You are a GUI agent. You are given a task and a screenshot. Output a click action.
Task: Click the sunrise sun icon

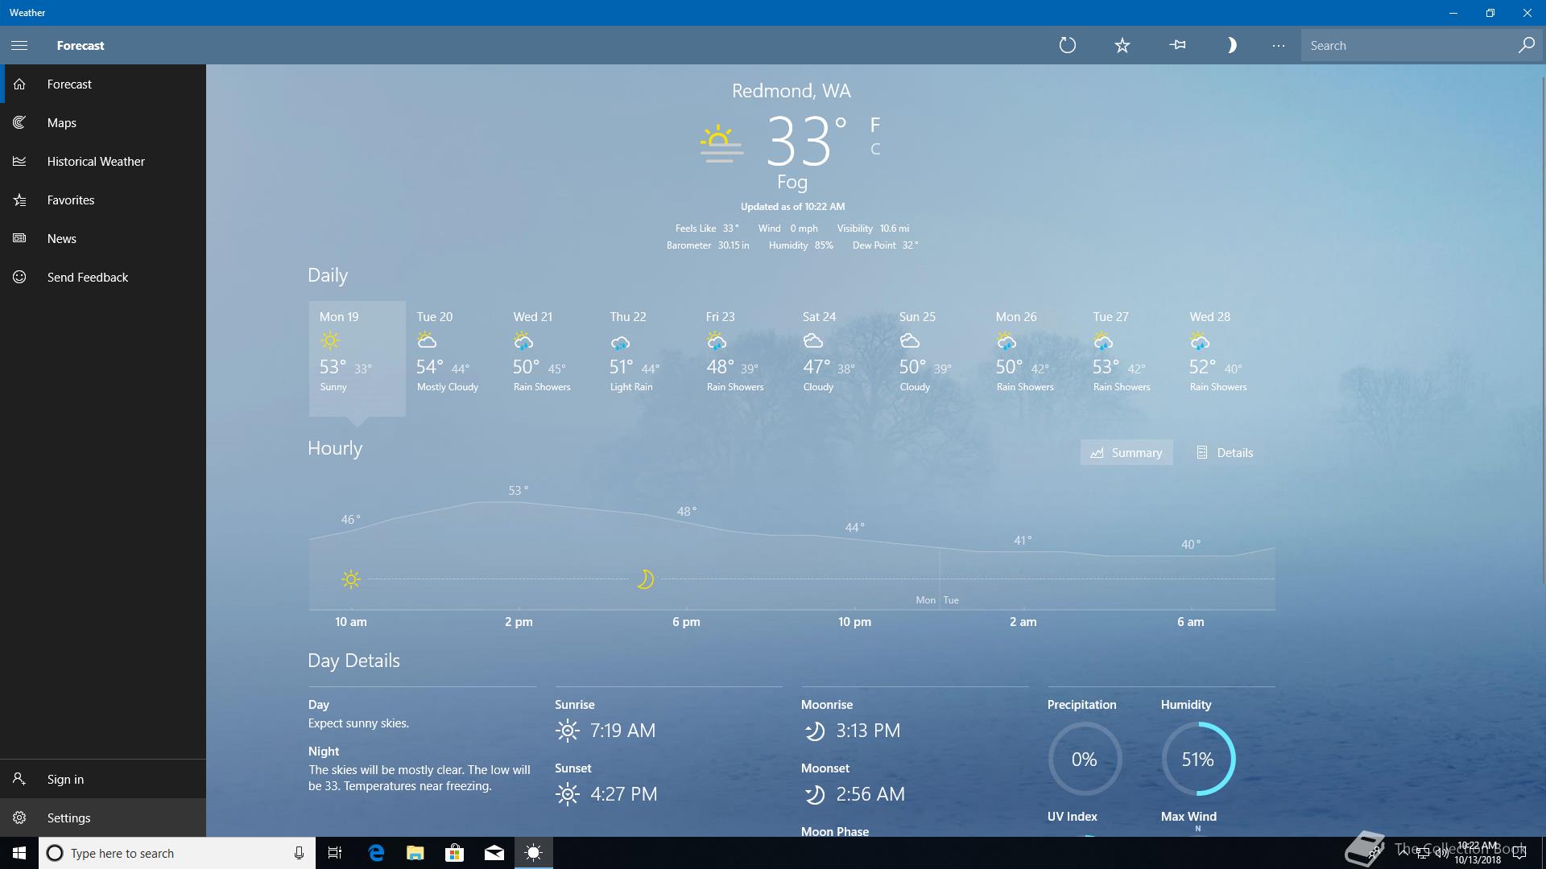568,731
